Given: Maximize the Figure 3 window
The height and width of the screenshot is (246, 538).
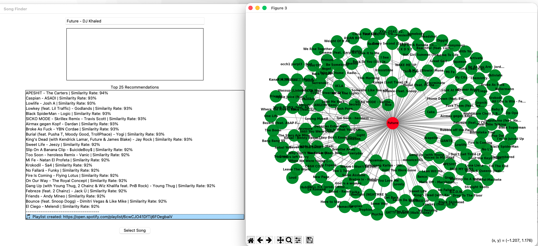Looking at the screenshot, I should 264,8.
